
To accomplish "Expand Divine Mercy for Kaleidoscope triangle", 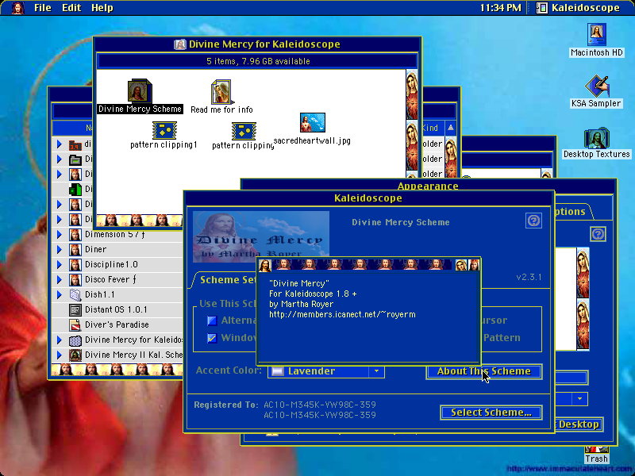I will click(60, 340).
